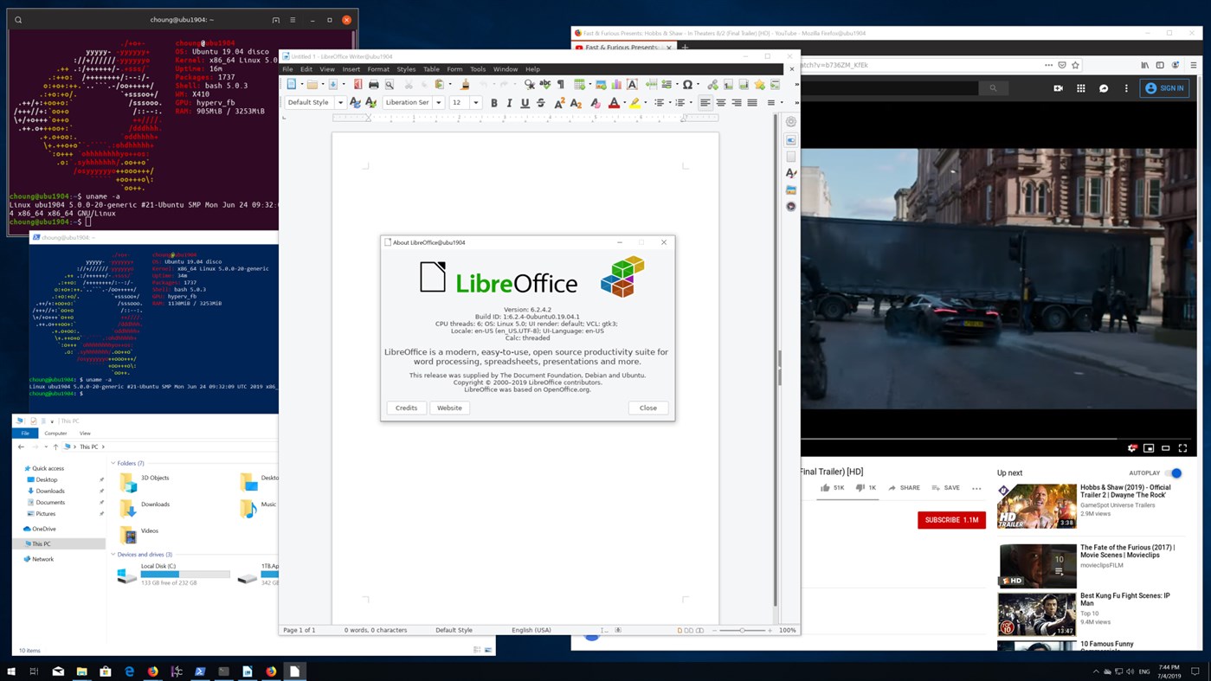
Task: Click the Insert Chart icon
Action: point(616,85)
